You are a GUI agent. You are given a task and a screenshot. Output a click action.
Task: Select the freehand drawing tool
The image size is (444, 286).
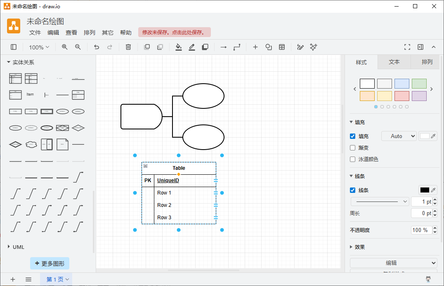tap(300, 47)
